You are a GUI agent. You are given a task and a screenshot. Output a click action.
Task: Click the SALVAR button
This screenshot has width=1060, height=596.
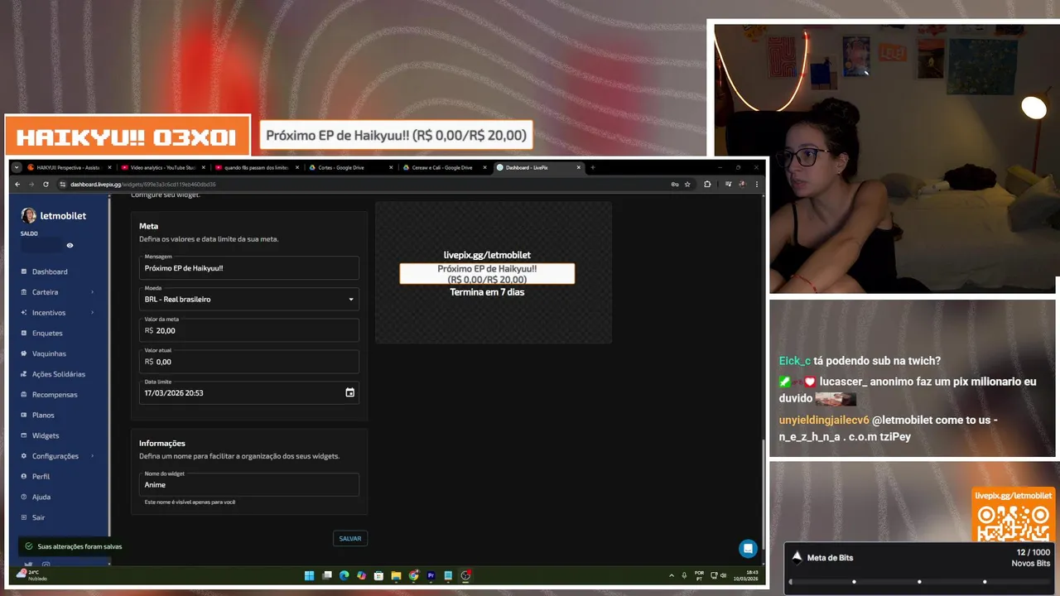click(350, 538)
